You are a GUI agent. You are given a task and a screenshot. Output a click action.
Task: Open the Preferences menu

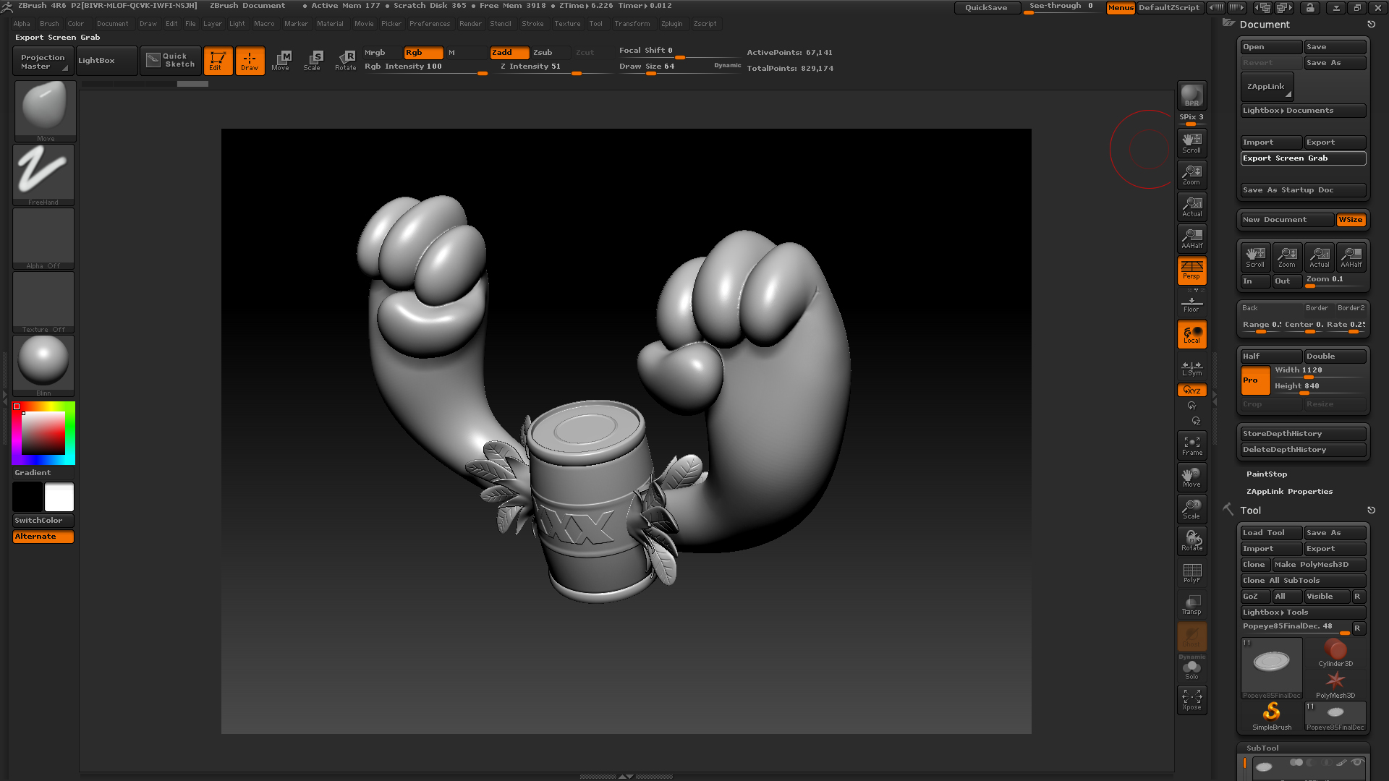430,24
